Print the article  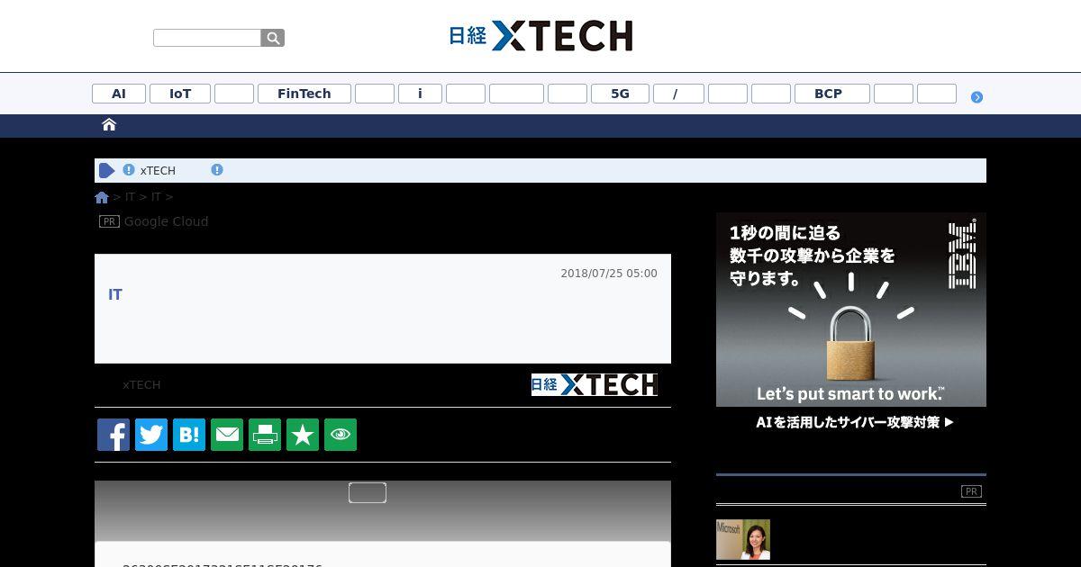tap(265, 435)
